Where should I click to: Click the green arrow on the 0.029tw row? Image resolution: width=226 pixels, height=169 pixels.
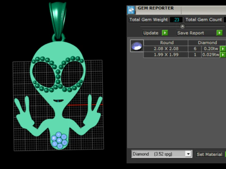click(223, 55)
